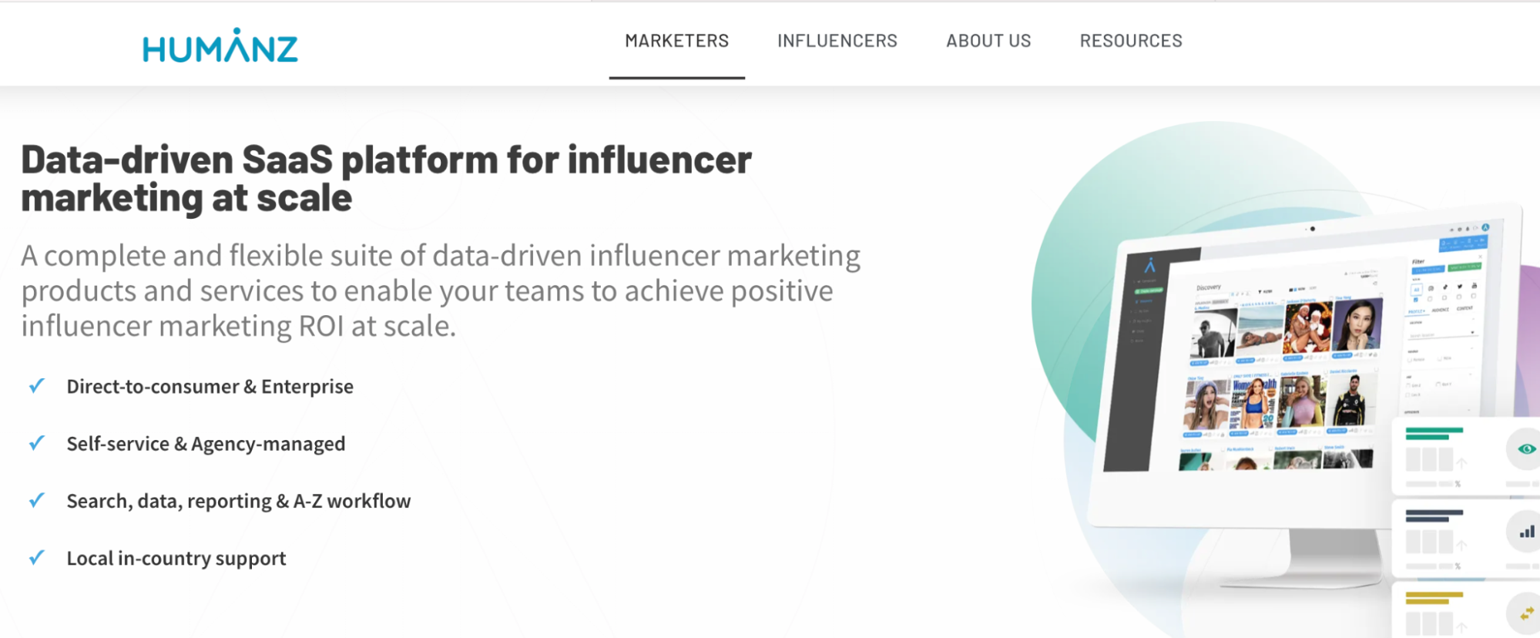This screenshot has height=638, width=1540.
Task: Click the green eye icon circle
Action: tap(1526, 449)
